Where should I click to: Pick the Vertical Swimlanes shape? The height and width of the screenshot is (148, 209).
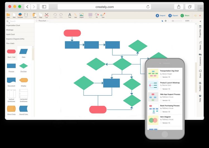(11, 94)
